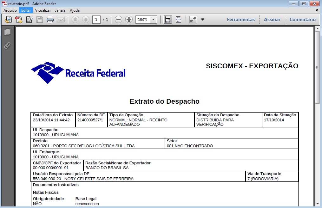This screenshot has height=208, width=322.
Task: Click the extract date 23/10/2014 11:44:42
Action: coord(51,120)
